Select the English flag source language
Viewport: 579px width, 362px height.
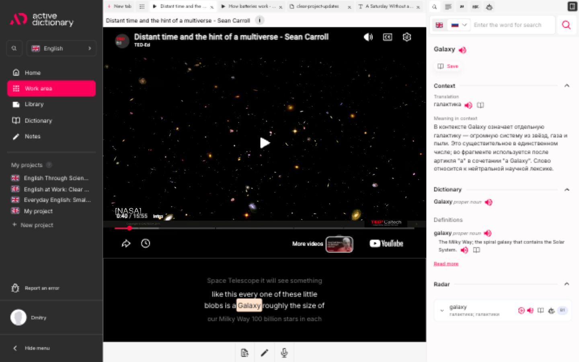point(439,25)
